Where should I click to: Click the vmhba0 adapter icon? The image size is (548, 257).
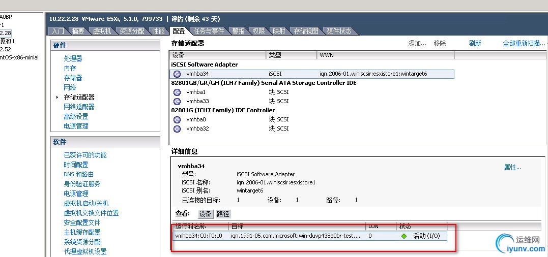point(177,119)
